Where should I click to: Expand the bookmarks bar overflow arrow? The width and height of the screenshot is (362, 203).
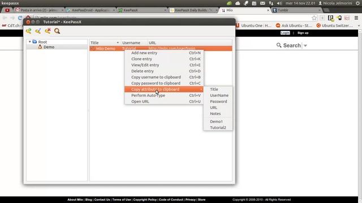(359, 25)
